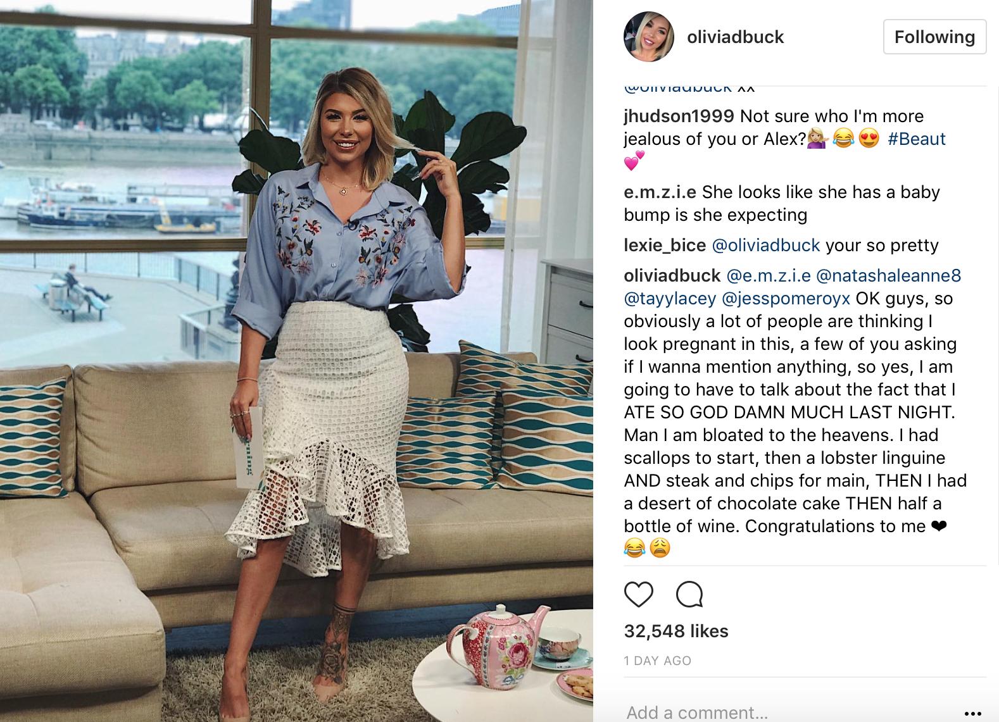View the 32,548 likes list

pyautogui.click(x=676, y=631)
